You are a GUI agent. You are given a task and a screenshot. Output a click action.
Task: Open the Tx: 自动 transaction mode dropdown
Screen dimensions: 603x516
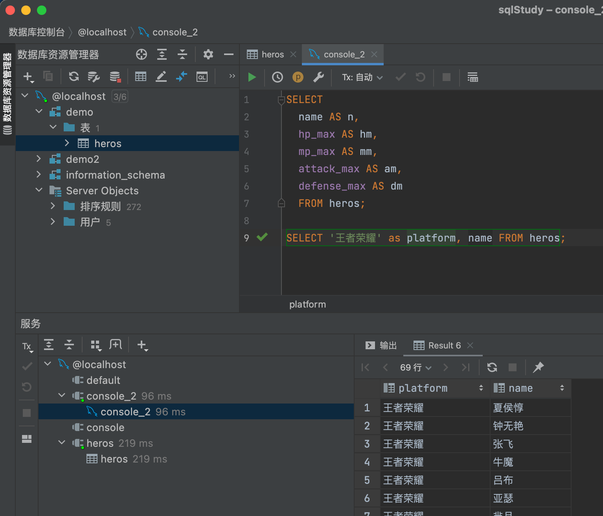click(362, 77)
